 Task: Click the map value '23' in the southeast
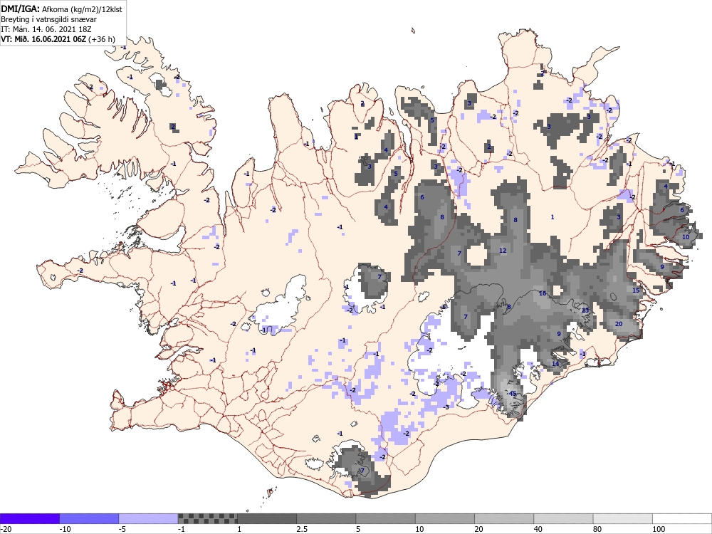tap(585, 310)
